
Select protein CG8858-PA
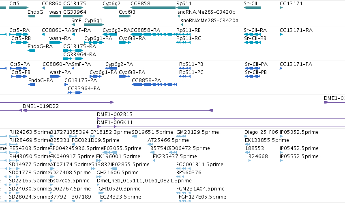(154, 85)
